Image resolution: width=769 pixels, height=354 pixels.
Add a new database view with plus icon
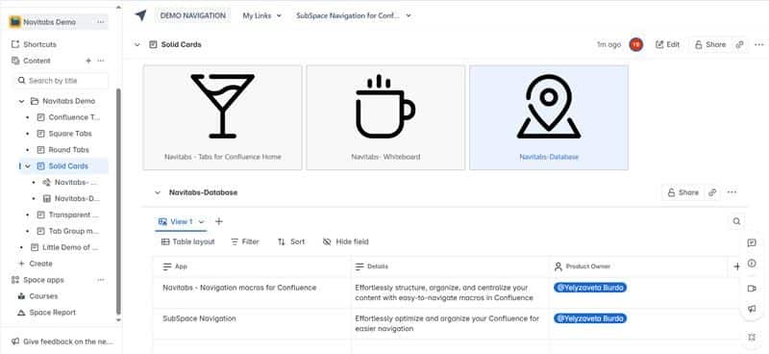[x=219, y=221]
